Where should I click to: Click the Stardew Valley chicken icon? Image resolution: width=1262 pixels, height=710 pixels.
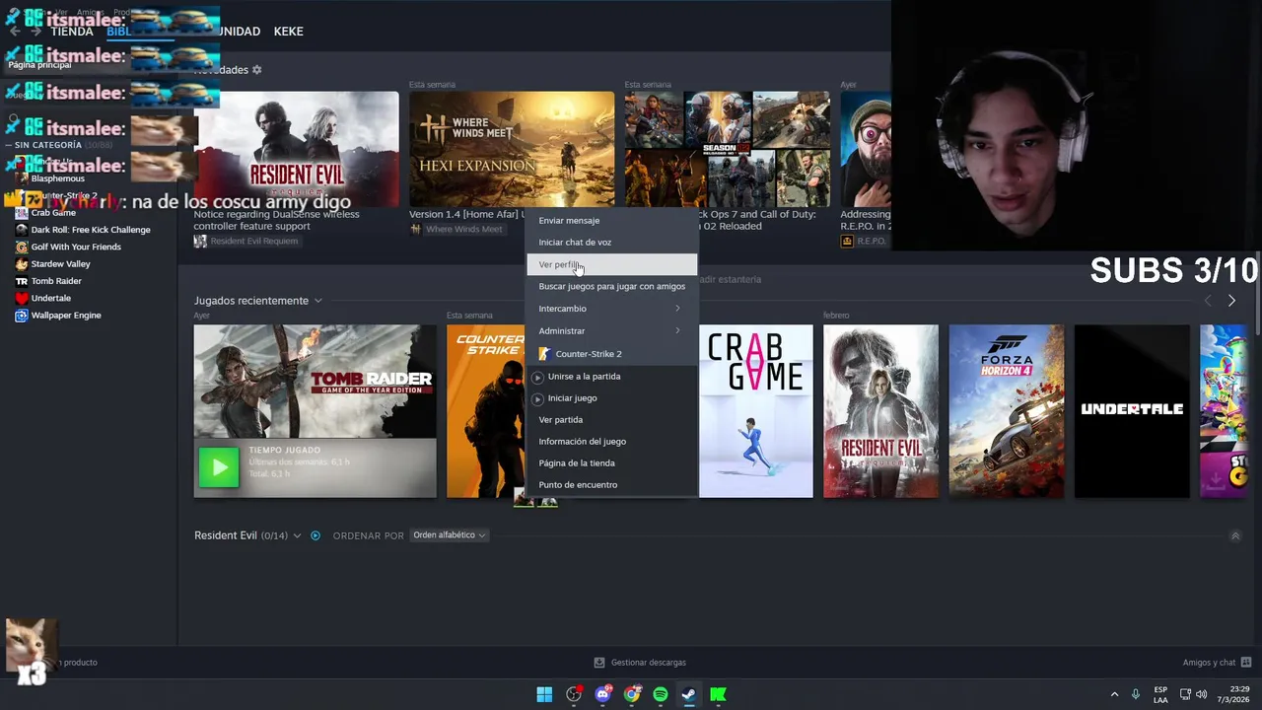click(x=22, y=264)
